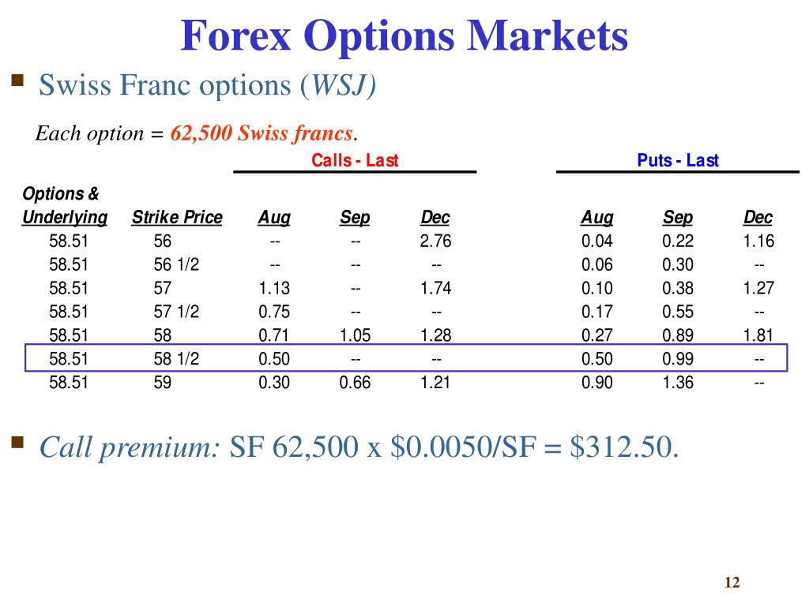Click the Forex Options Markets title

(404, 35)
